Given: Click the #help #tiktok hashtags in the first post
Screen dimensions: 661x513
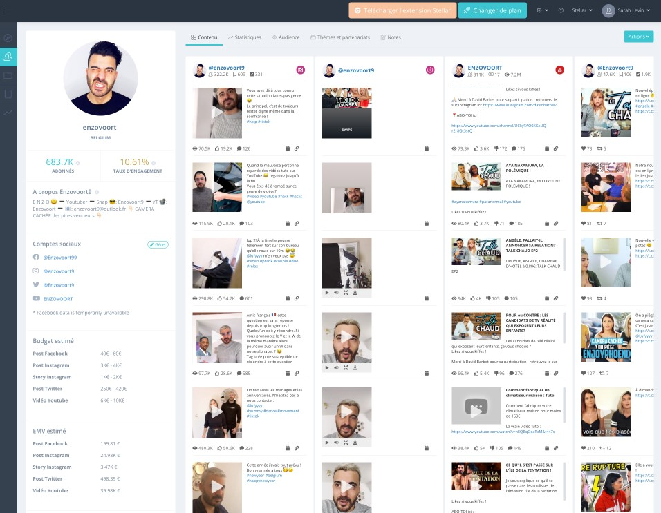Looking at the screenshot, I should point(259,122).
